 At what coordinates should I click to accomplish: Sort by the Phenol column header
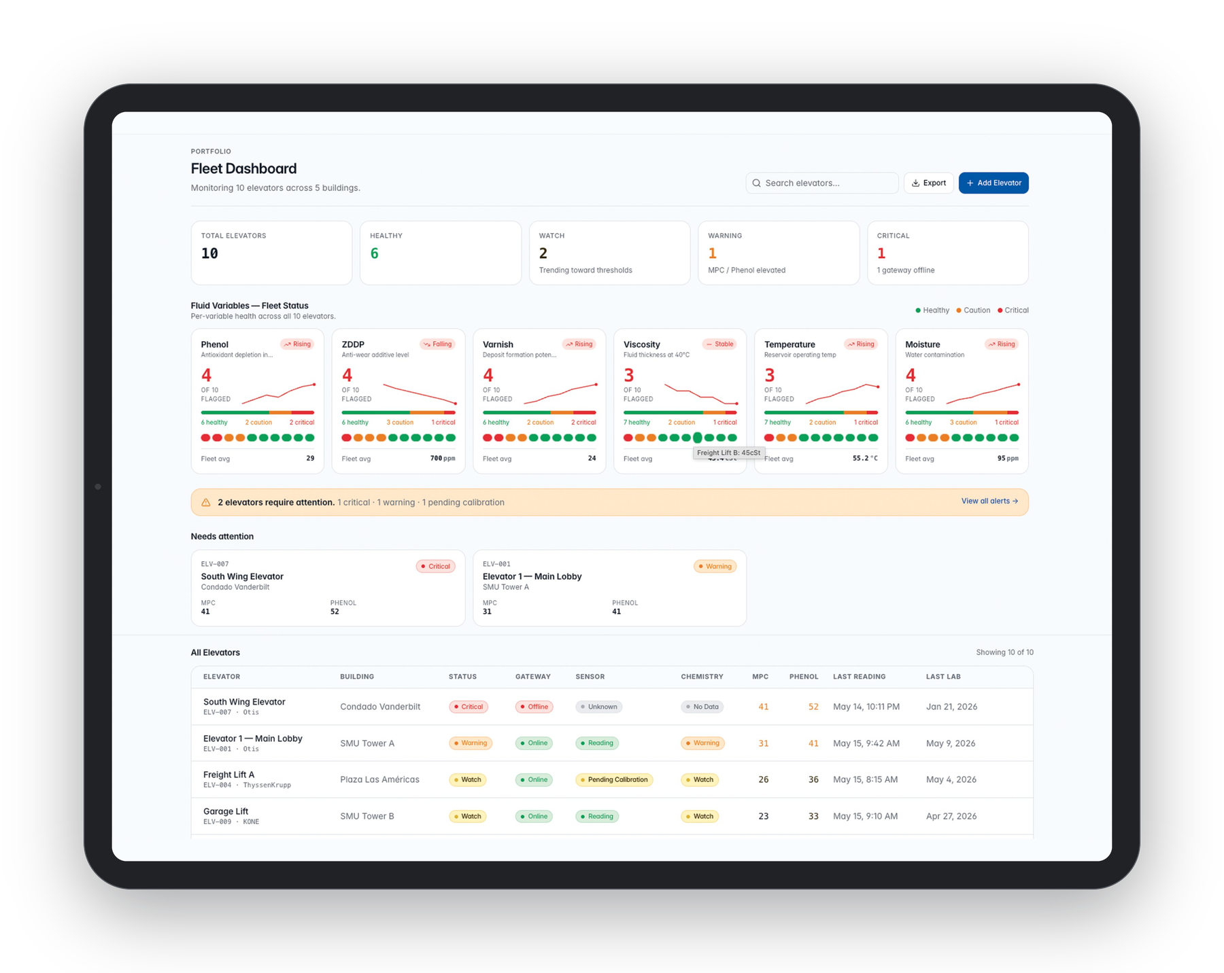804,677
